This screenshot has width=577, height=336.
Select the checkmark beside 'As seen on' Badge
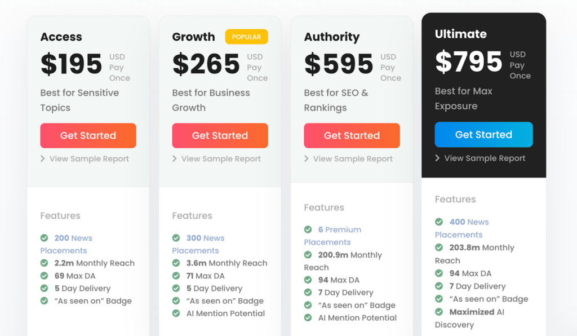[44, 300]
